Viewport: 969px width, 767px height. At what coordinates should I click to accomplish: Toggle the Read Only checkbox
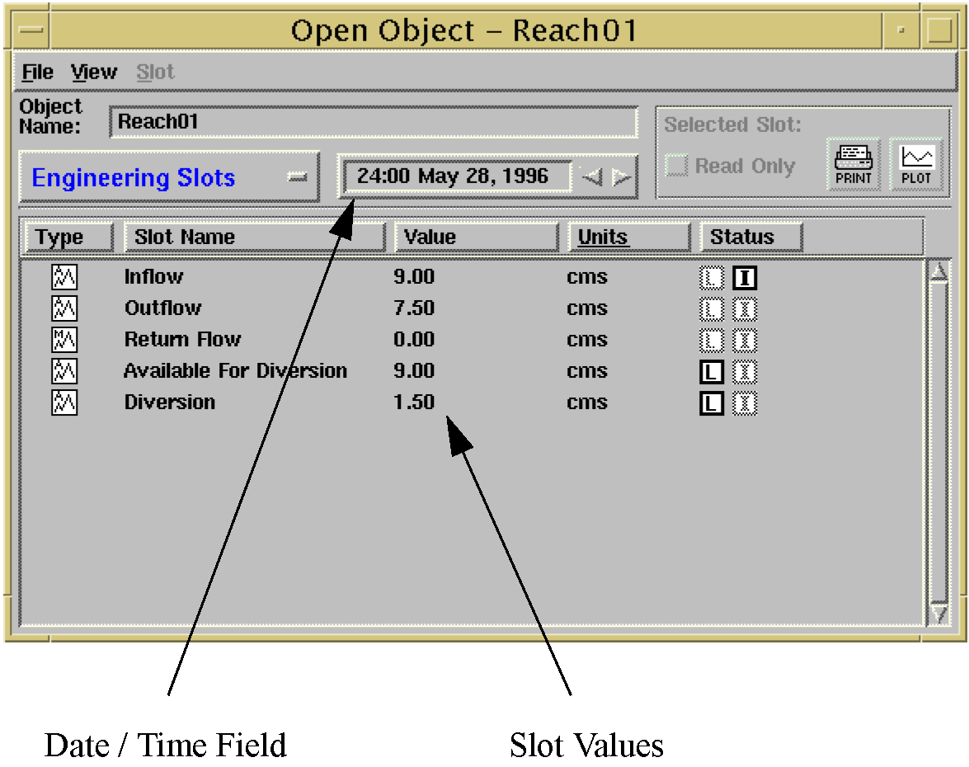click(676, 167)
